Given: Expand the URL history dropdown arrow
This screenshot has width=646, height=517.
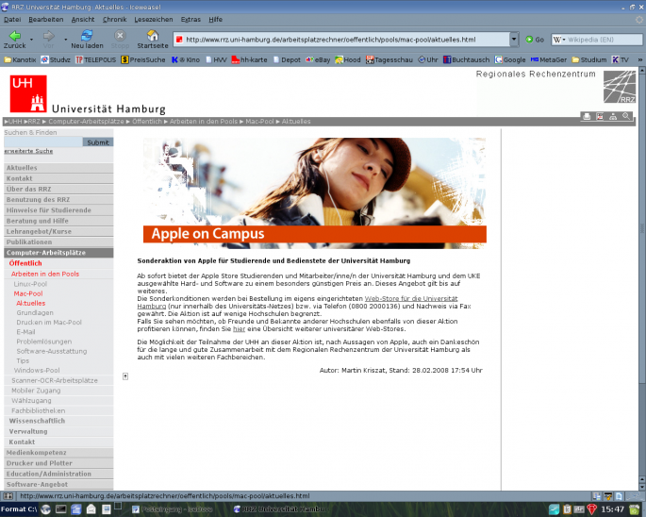Looking at the screenshot, I should tap(514, 40).
